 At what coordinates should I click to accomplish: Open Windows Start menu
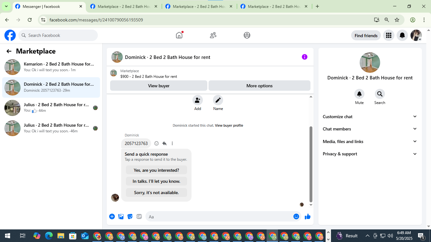coord(7,236)
